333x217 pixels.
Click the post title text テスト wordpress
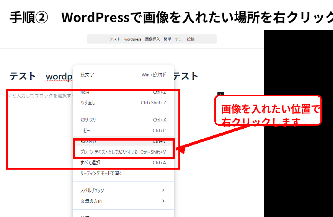point(41,76)
